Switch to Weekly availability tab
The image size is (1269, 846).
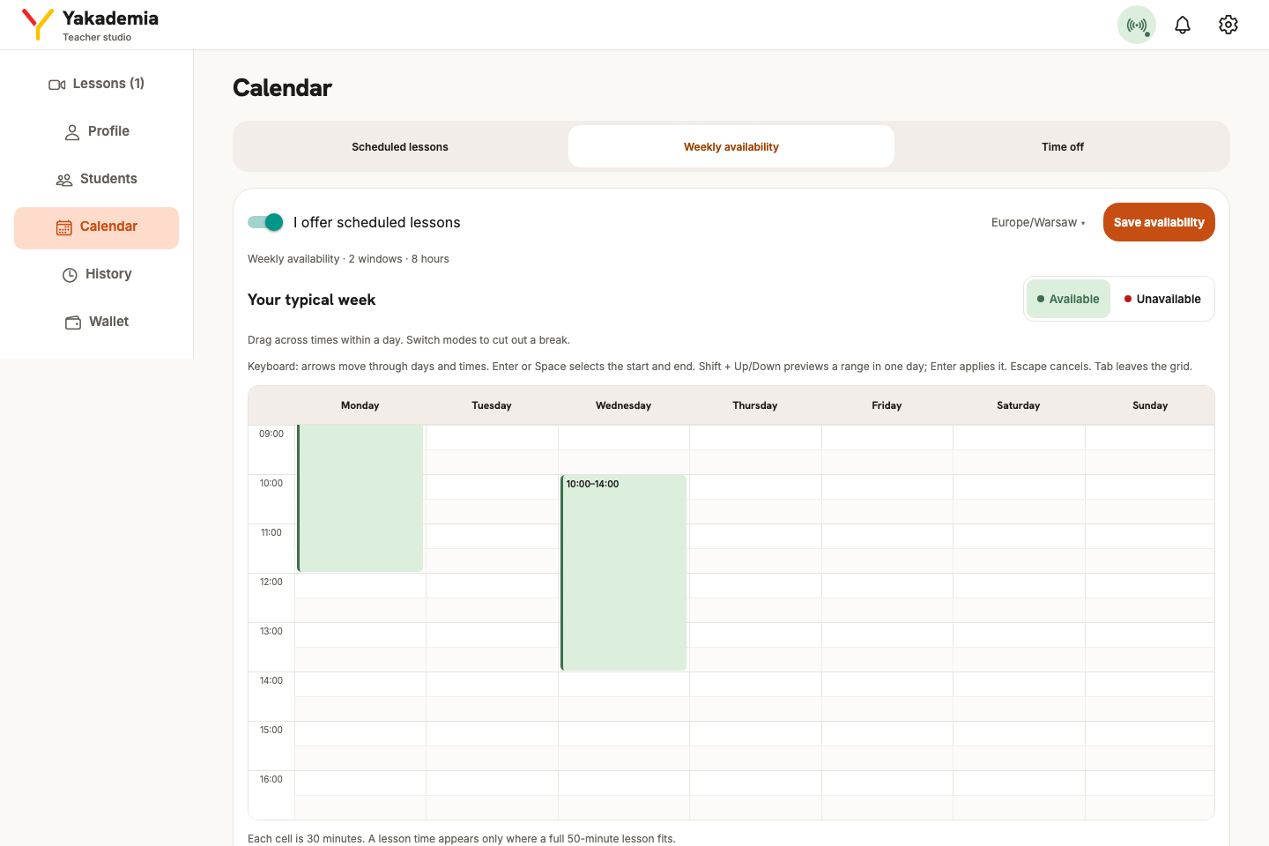point(731,146)
